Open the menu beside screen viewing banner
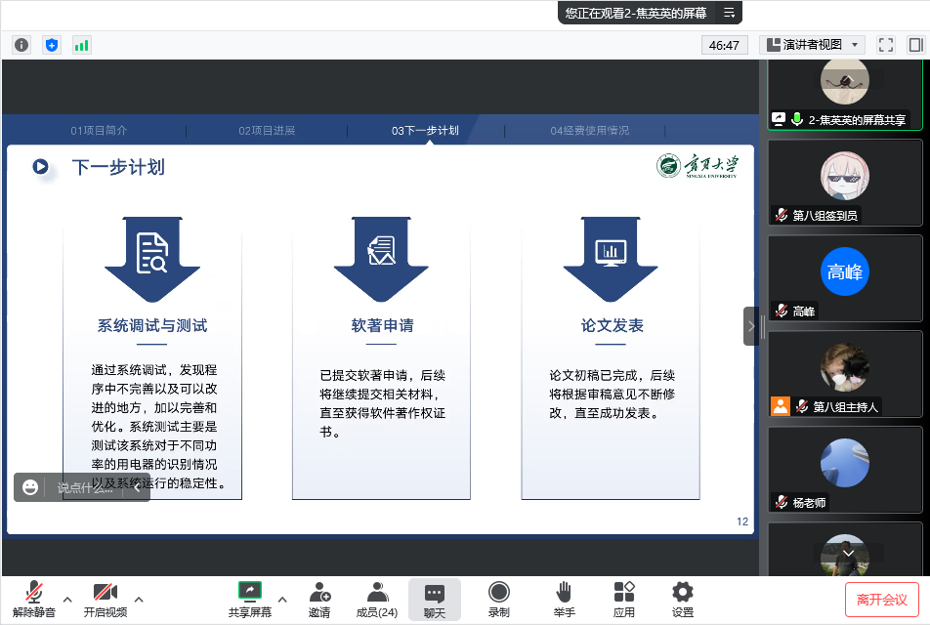 729,13
